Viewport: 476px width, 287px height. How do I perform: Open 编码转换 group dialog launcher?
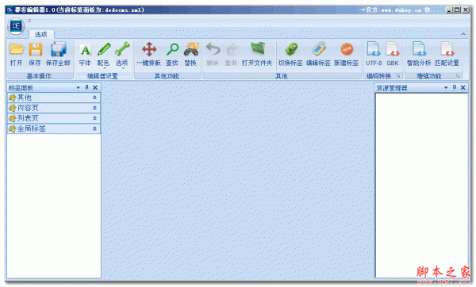tap(398, 76)
